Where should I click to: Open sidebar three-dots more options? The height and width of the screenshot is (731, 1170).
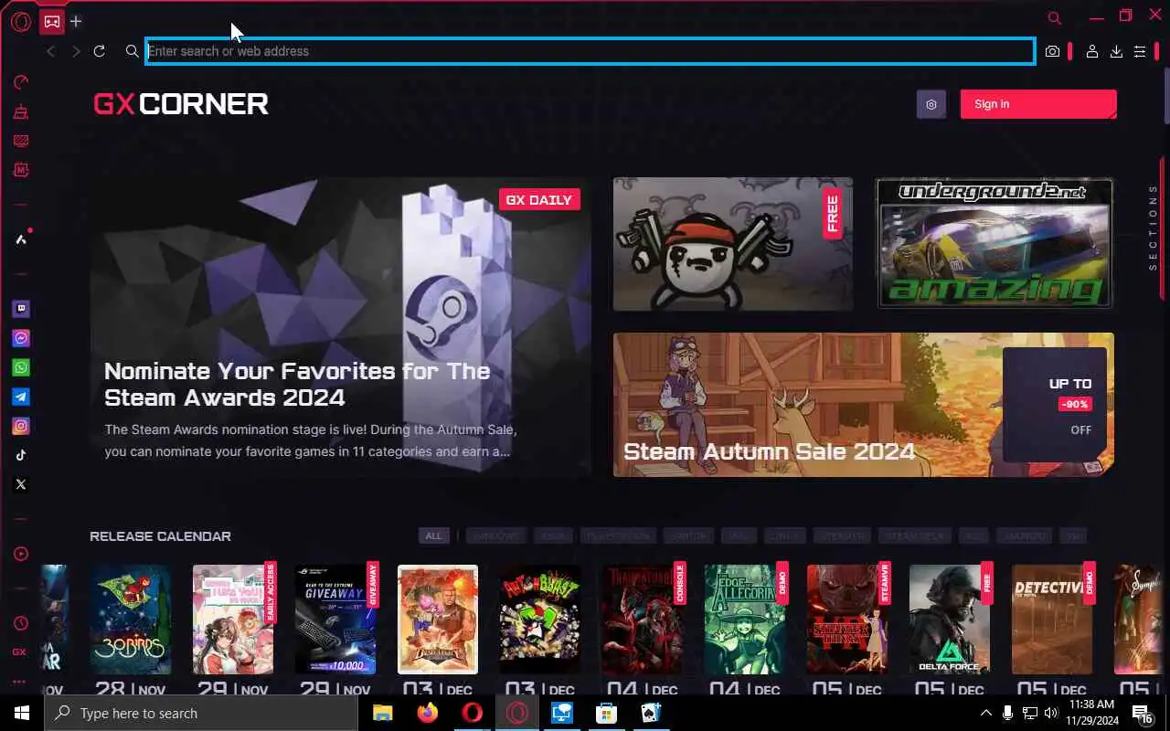19,682
